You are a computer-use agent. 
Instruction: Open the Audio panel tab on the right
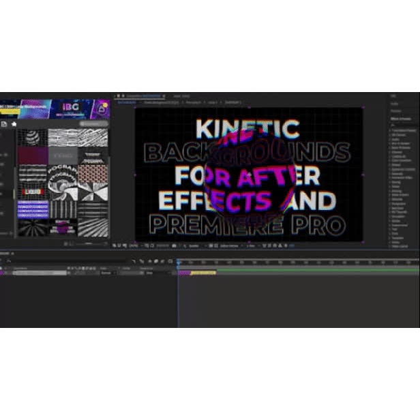click(394, 104)
